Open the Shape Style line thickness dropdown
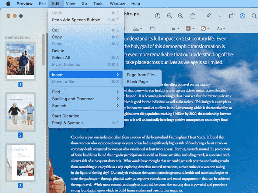 (x=175, y=28)
